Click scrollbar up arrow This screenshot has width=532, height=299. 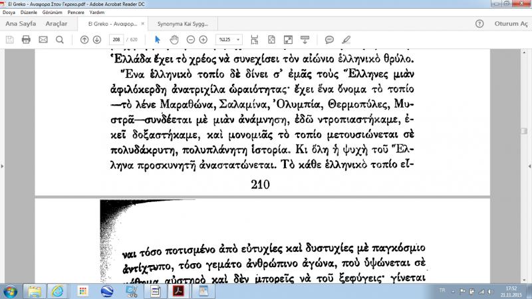(x=524, y=52)
